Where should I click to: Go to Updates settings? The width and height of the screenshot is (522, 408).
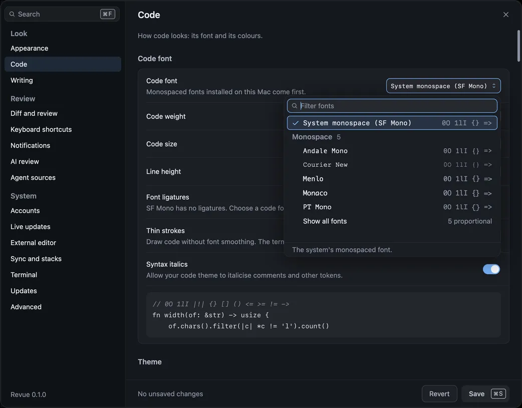click(x=63, y=291)
